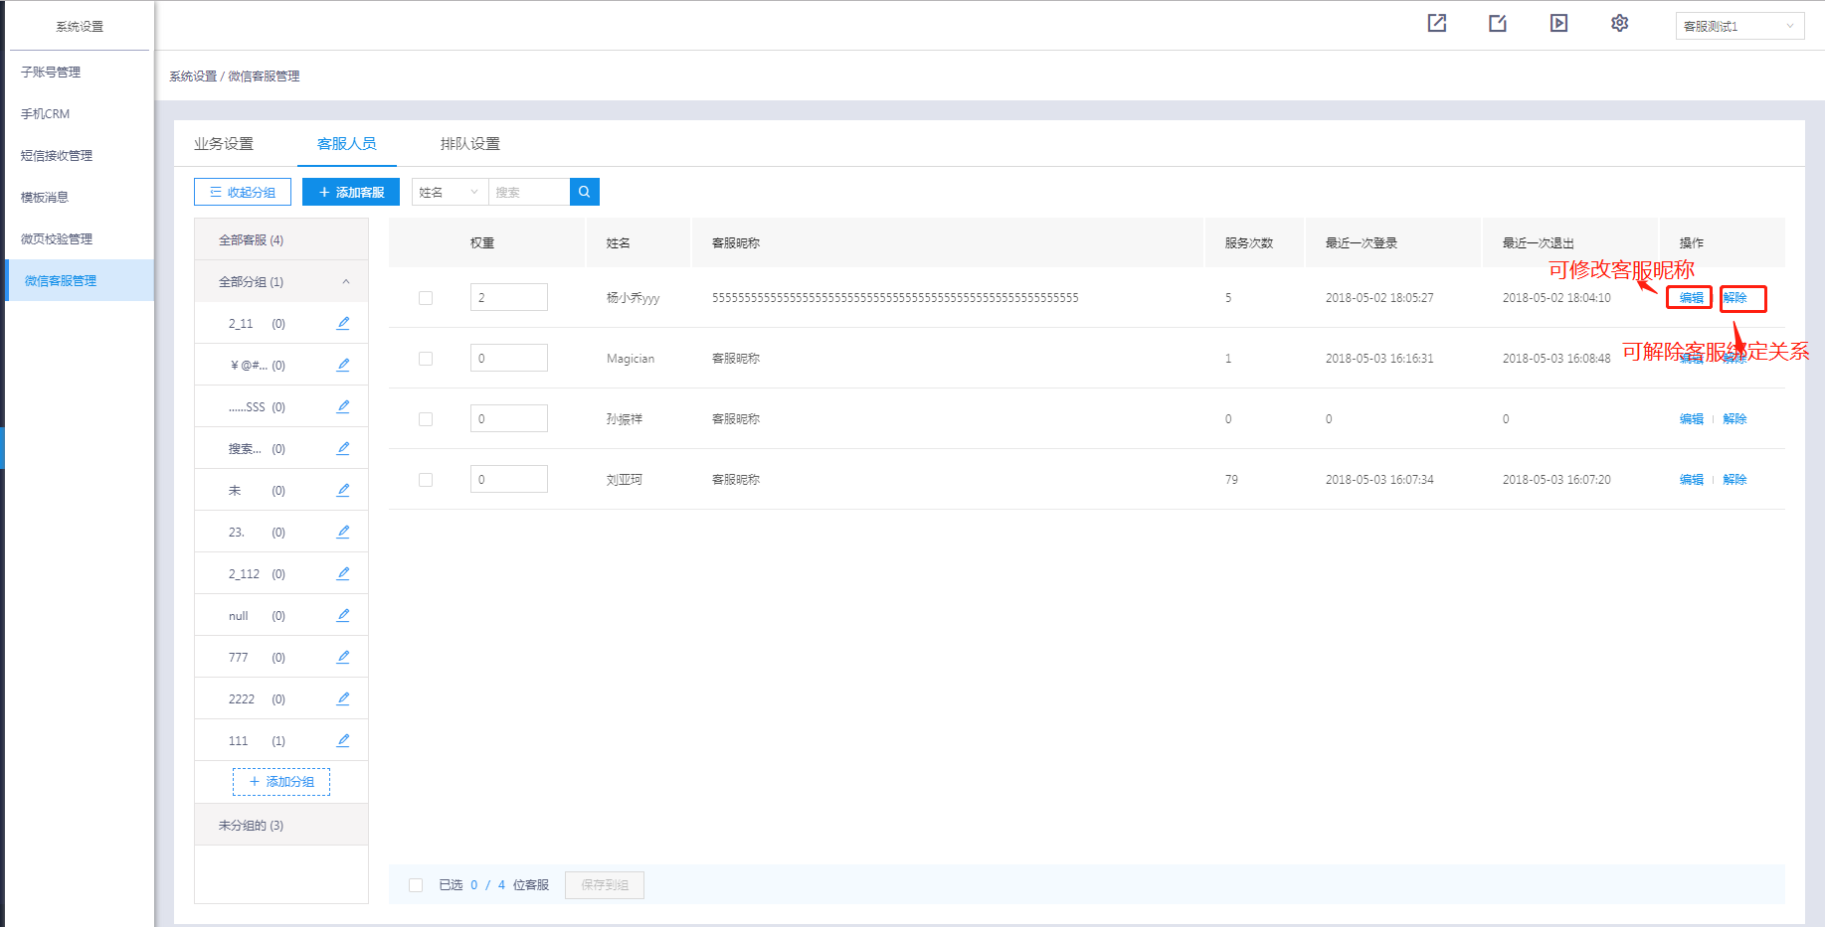1825x927 pixels.
Task: Click pencil icon next to group 777
Action: [x=343, y=657]
